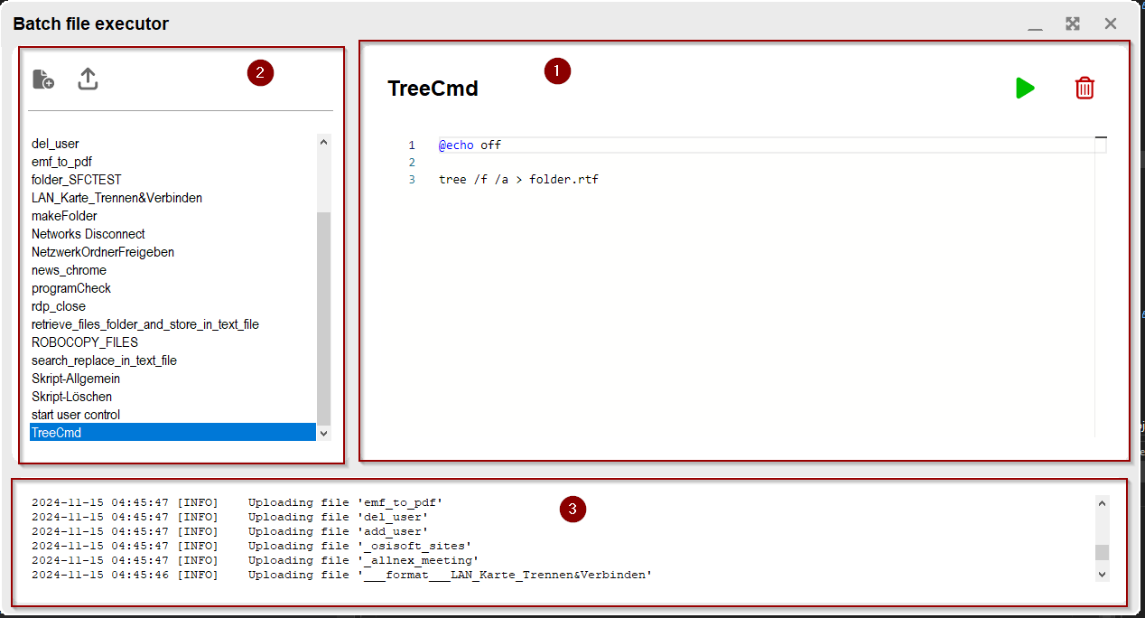Open emf_to_pdf script from list
This screenshot has width=1145, height=618.
point(61,162)
